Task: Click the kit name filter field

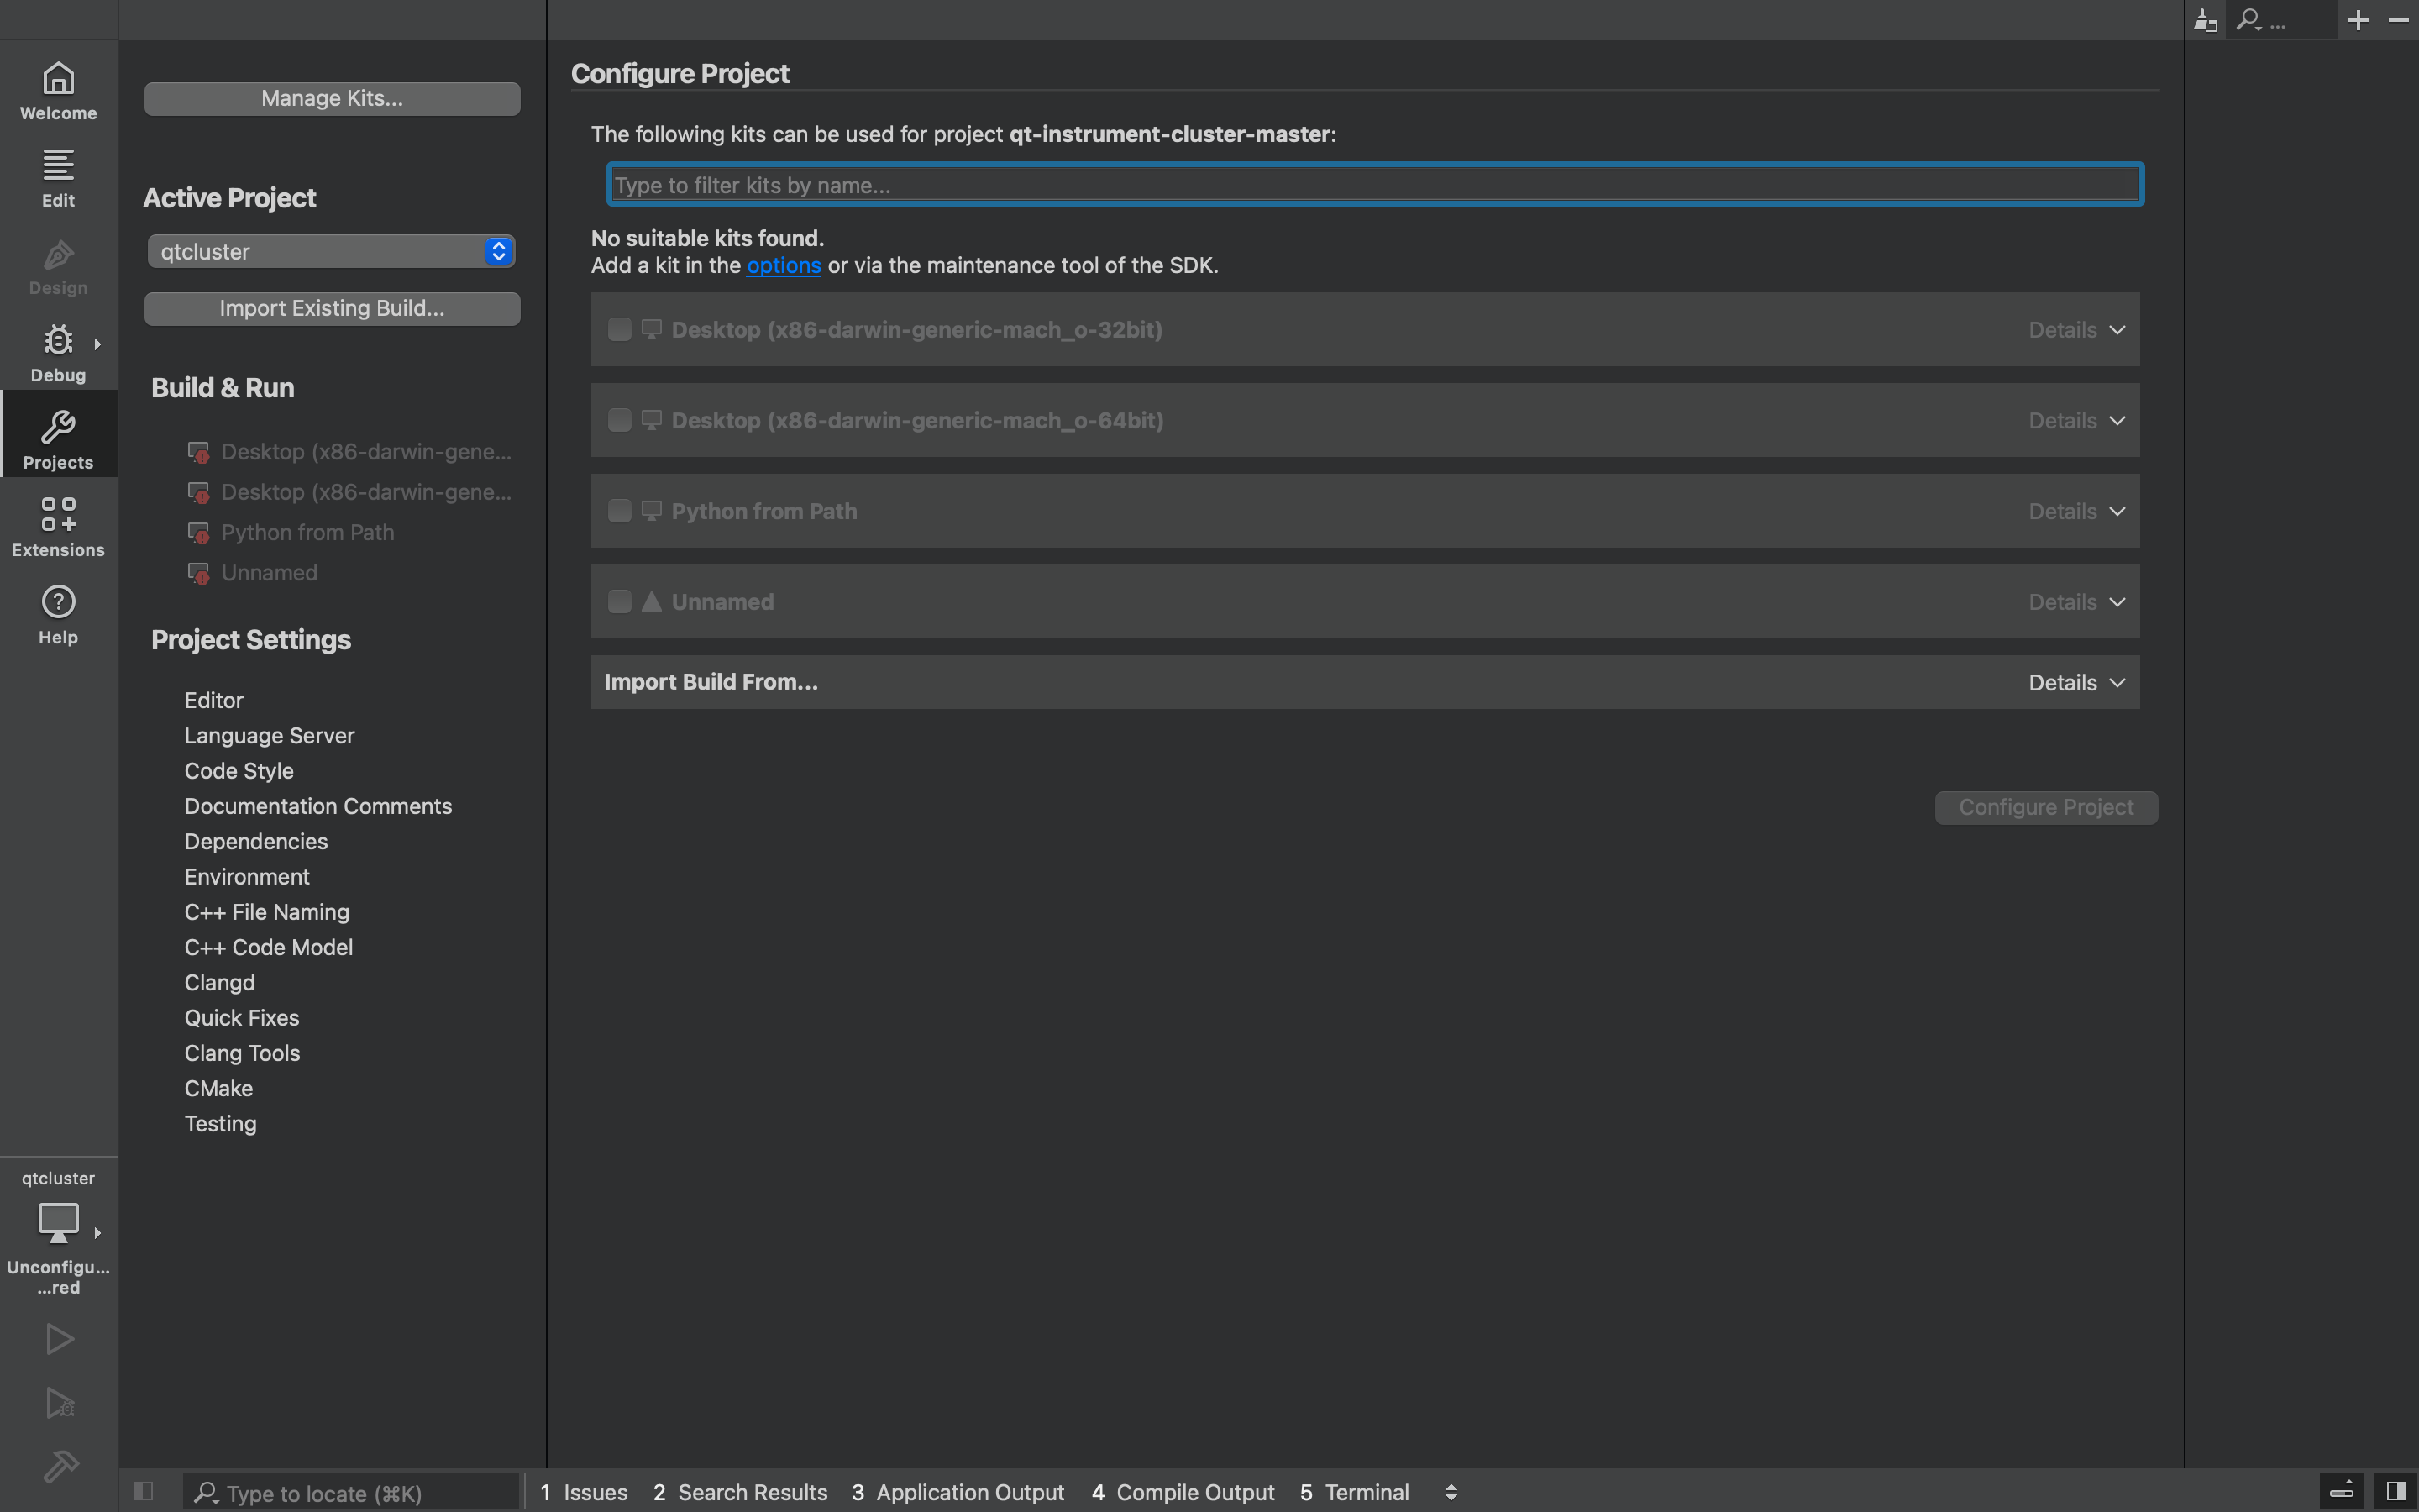Action: point(1374,185)
